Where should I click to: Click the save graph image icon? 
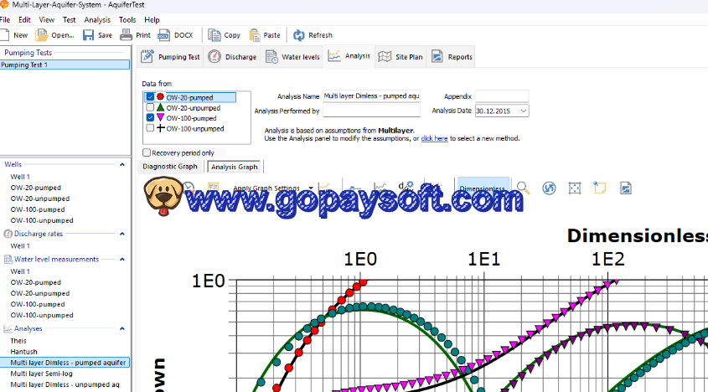[625, 188]
